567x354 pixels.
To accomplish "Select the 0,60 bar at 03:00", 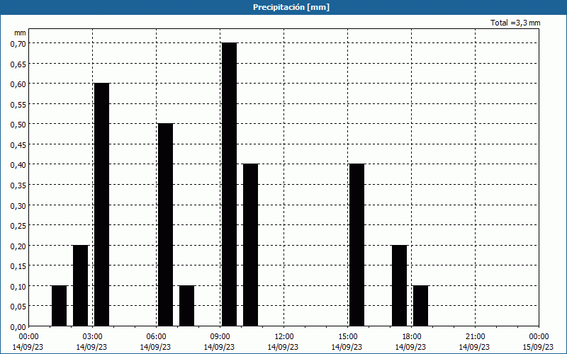I will 101,205.
